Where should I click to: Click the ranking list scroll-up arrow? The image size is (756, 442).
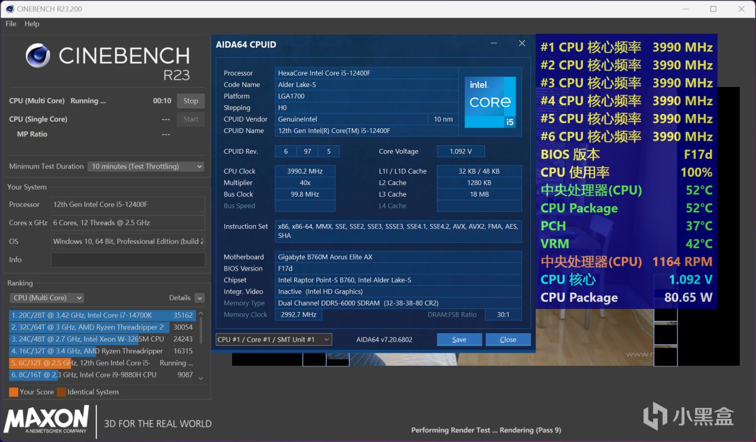click(201, 314)
